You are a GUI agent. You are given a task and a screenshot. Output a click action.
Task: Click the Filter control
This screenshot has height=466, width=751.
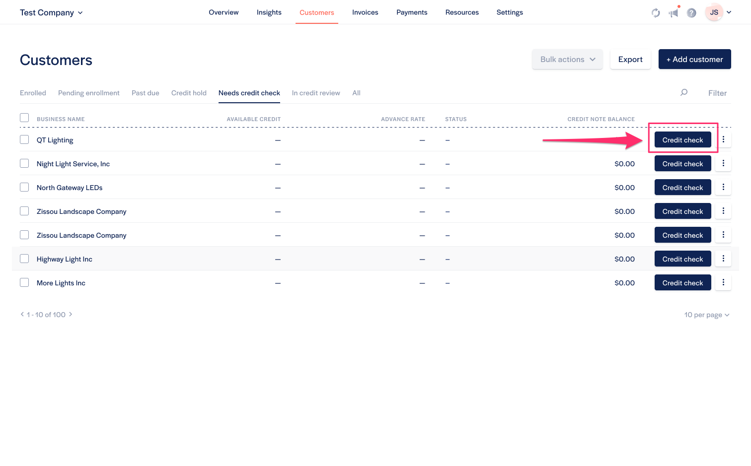717,93
